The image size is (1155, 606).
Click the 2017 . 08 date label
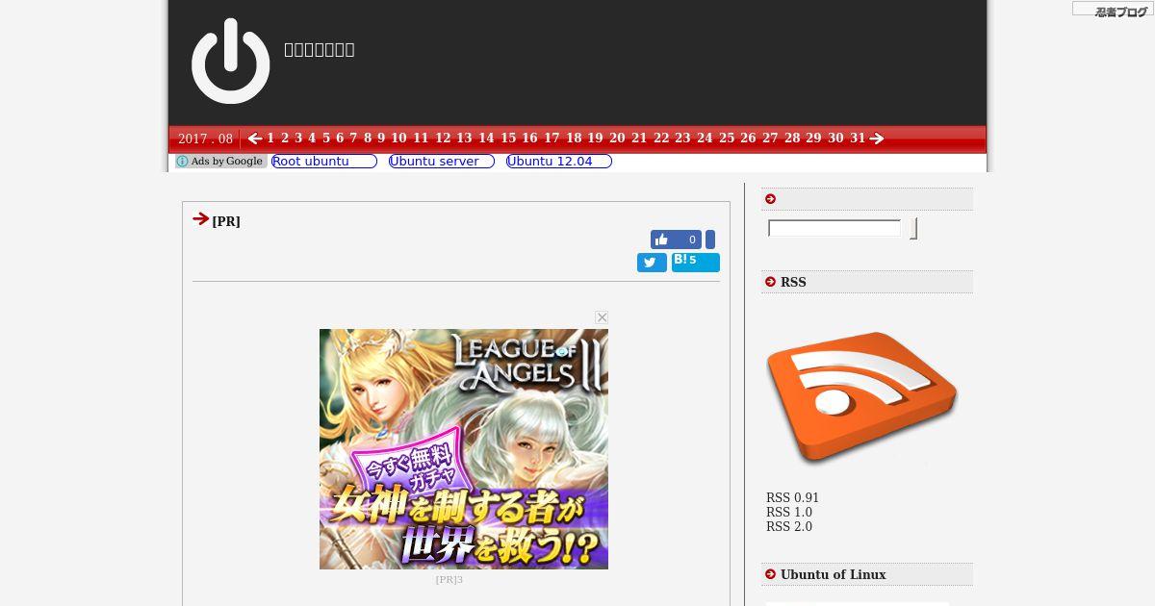click(x=205, y=139)
